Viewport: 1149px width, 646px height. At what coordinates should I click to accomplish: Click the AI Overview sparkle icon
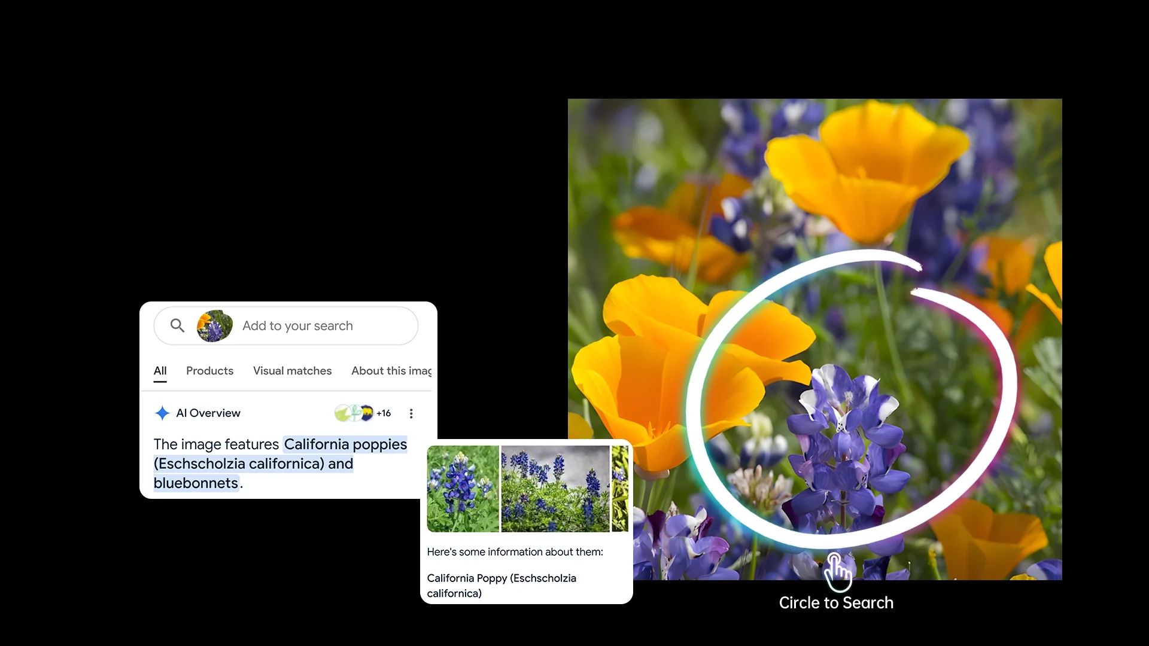[162, 413]
